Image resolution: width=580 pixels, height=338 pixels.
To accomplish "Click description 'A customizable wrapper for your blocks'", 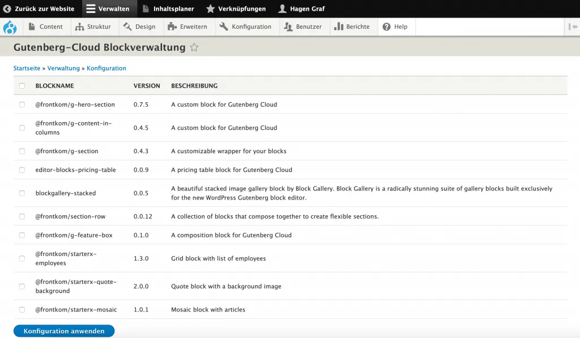I will 229,151.
